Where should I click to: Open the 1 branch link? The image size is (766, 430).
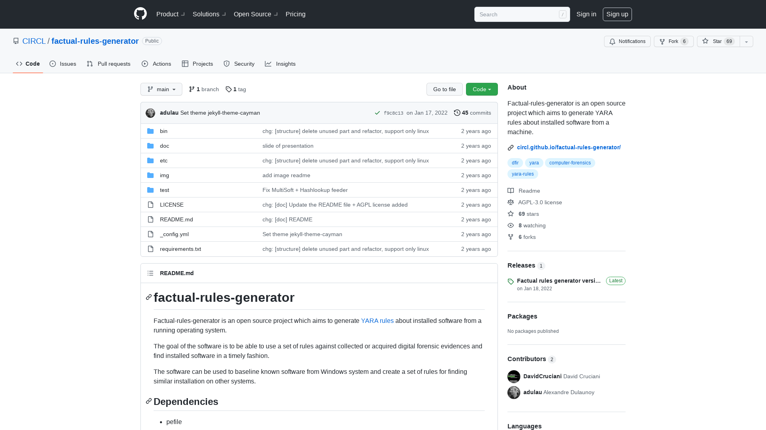(x=204, y=89)
